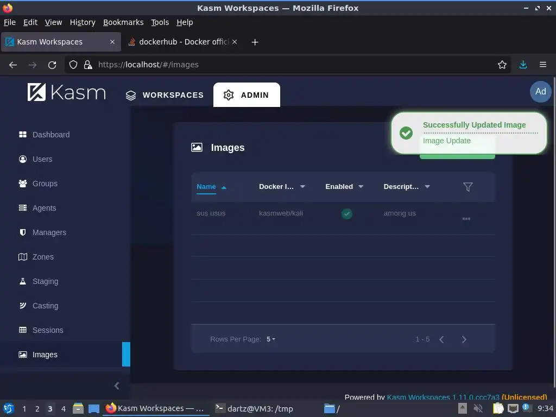Close the dockerhub browser tab
556x417 pixels.
[235, 42]
